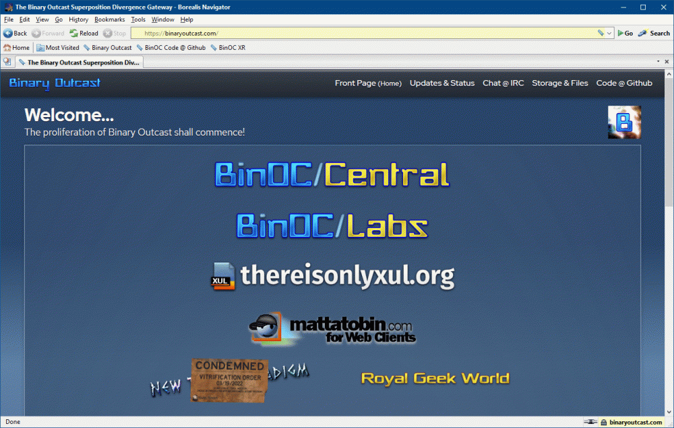Click the condemned New Paradigm banner

click(x=229, y=380)
